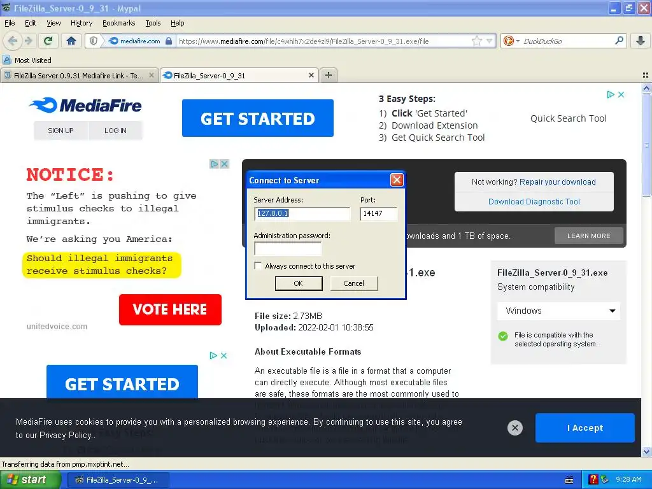The width and height of the screenshot is (652, 489).
Task: Close the lower GET STARTED ad X
Action: [x=223, y=355]
